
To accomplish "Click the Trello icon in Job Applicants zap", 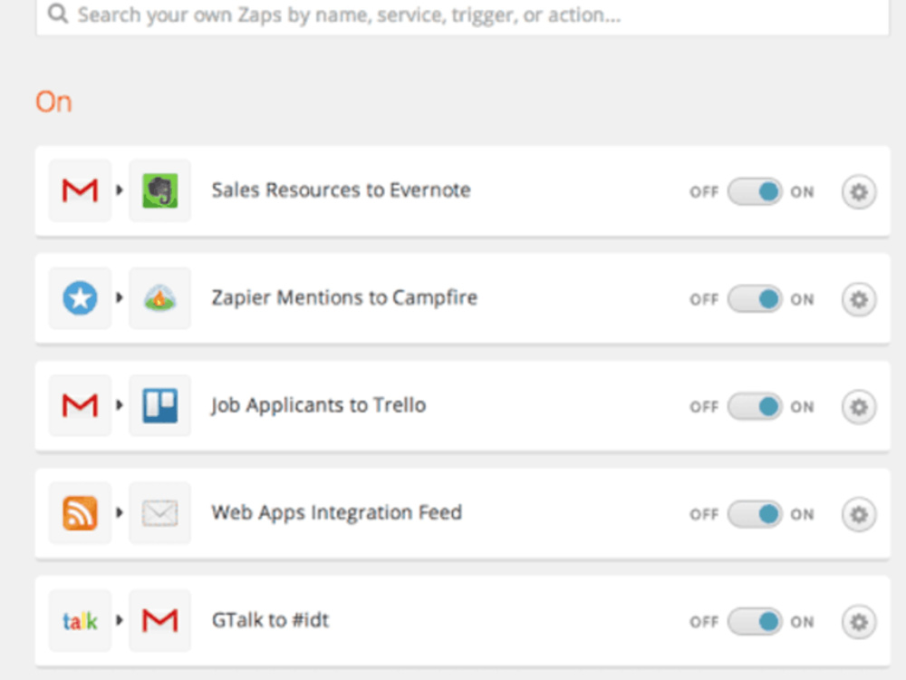I will pos(160,405).
